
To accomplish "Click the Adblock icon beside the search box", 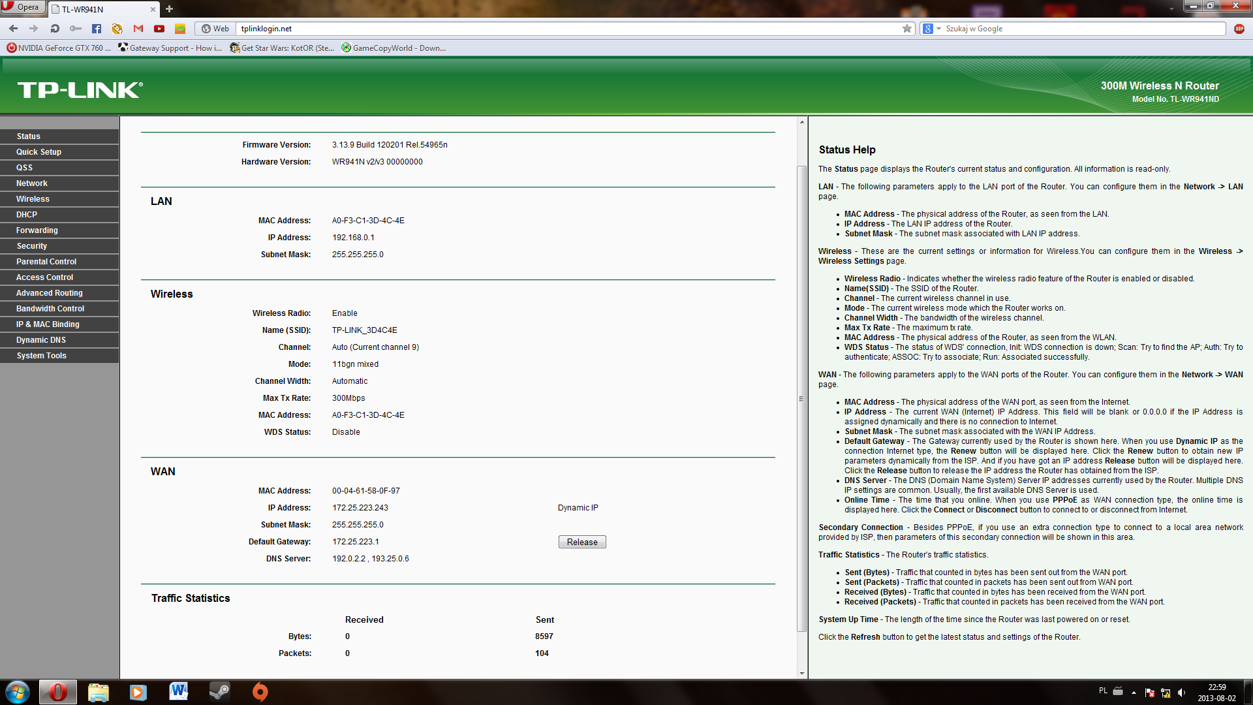I will (1239, 29).
